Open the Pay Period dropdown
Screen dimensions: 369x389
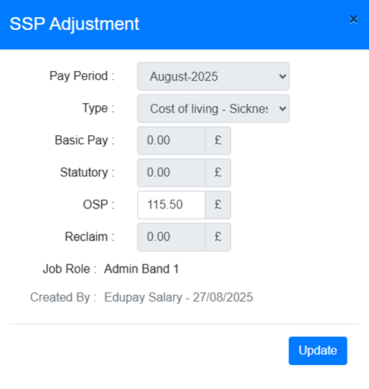pyautogui.click(x=214, y=76)
